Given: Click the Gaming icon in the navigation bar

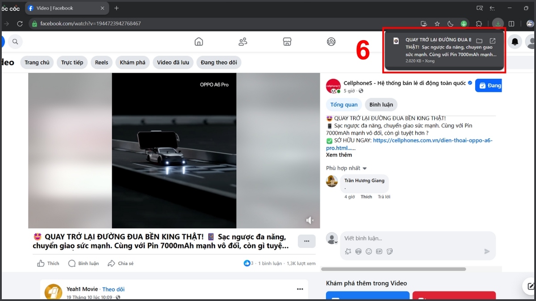Looking at the screenshot, I should [x=331, y=41].
